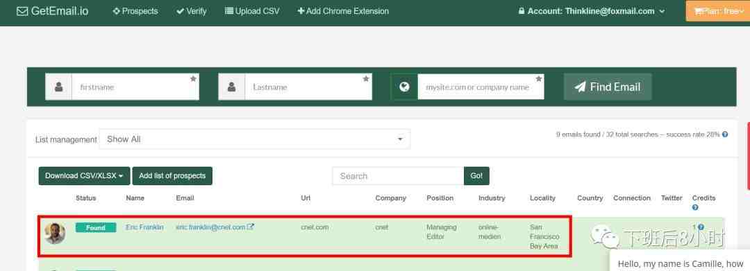Click the GetEmail.io envelope logo icon

(22, 11)
